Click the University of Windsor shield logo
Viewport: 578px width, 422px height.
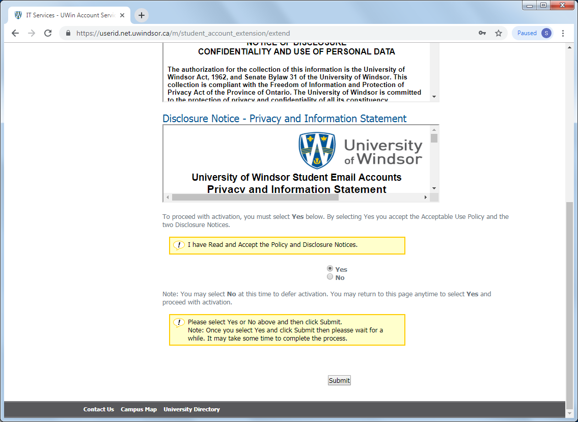(x=317, y=150)
